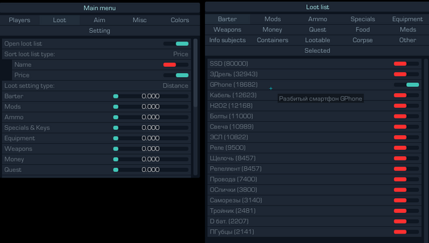Viewport: 429px width, 243px height.
Task: Enable the Кабель (12623) loot toggle
Action: click(406, 95)
